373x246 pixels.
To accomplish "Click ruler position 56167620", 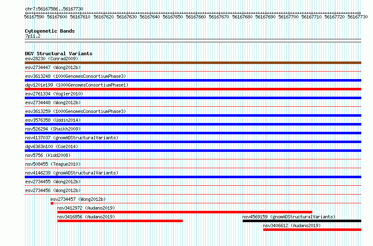I will pyautogui.click(x=104, y=17).
